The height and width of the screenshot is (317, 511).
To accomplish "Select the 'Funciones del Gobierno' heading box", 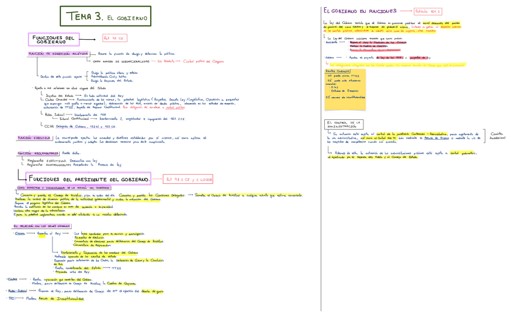I will [x=55, y=39].
